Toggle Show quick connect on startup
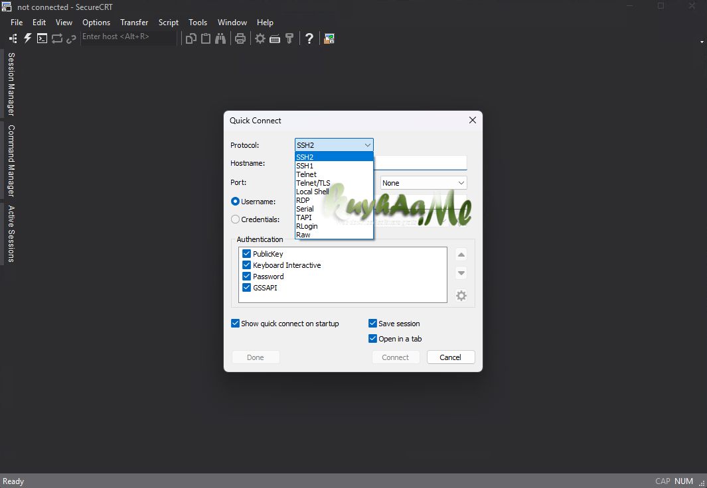This screenshot has height=488, width=707. coord(235,323)
